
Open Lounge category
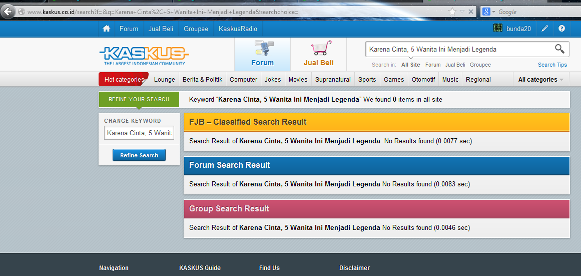[x=165, y=79]
